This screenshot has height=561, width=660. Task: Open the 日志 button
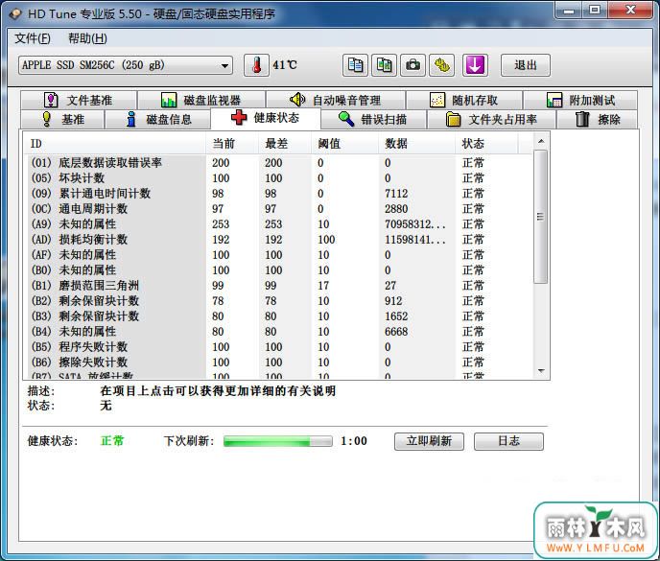coord(508,441)
